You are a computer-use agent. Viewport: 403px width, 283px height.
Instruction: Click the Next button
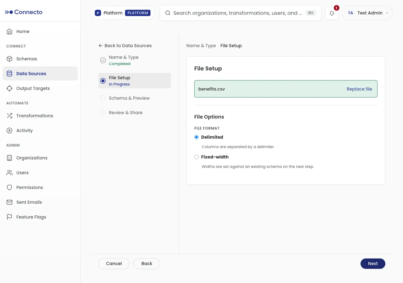point(373,264)
